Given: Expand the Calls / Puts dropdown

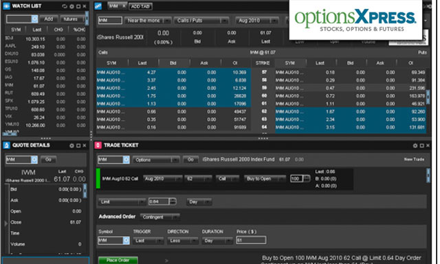Looking at the screenshot, I should 201,21.
